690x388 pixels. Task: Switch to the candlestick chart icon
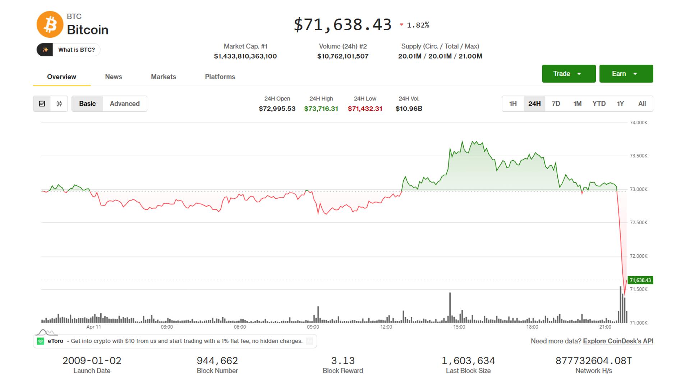click(59, 103)
